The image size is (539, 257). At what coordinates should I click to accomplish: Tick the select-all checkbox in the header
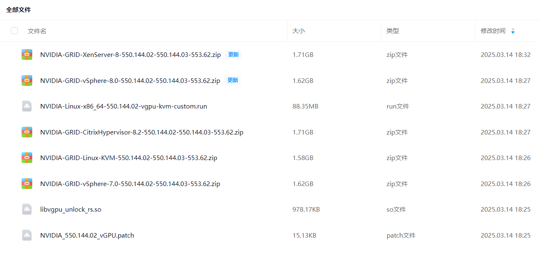click(x=14, y=31)
